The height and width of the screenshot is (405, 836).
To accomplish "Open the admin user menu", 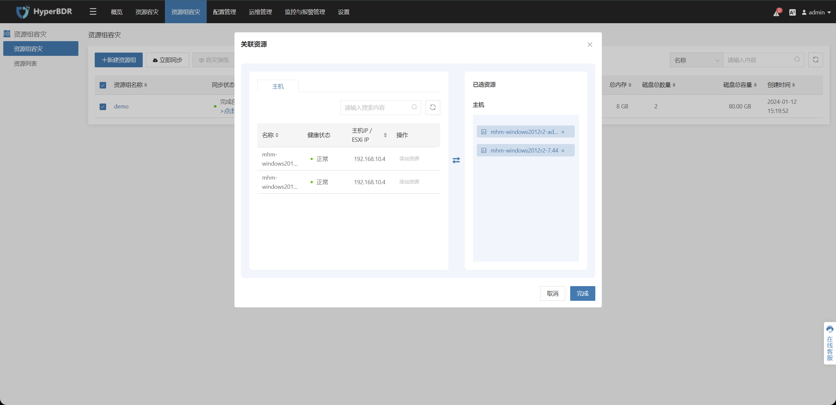I will pyautogui.click(x=816, y=12).
